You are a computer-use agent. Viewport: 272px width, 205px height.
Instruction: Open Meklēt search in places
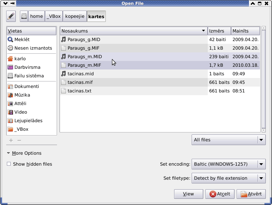coord(22,40)
